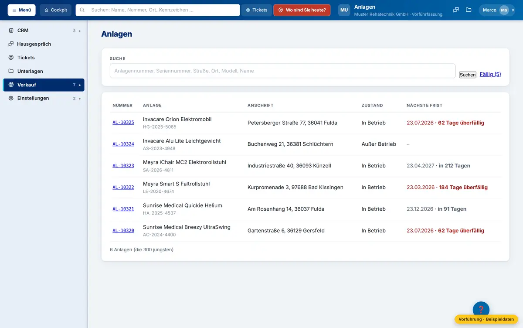Expand the Verkauf section arrow
Viewport: 523px width, 328px height.
point(80,85)
